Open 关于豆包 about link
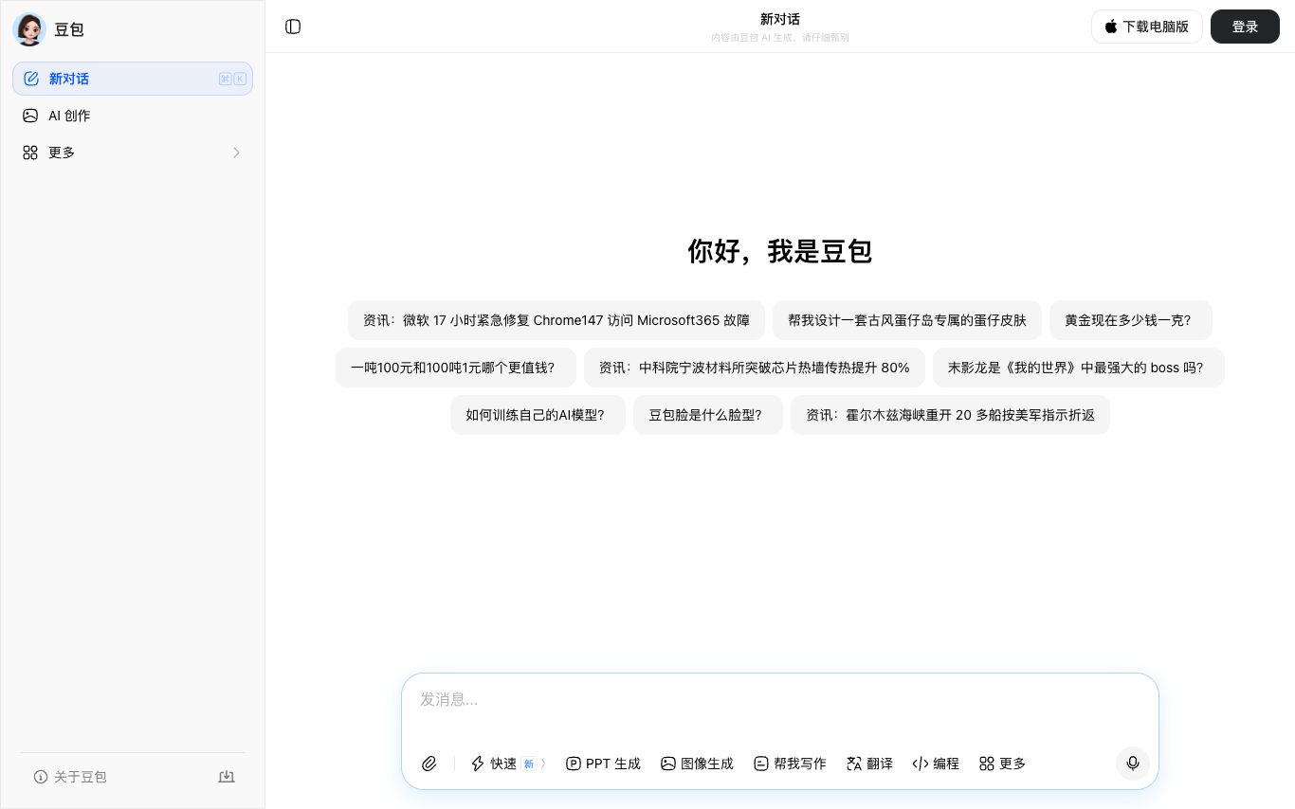 (71, 777)
